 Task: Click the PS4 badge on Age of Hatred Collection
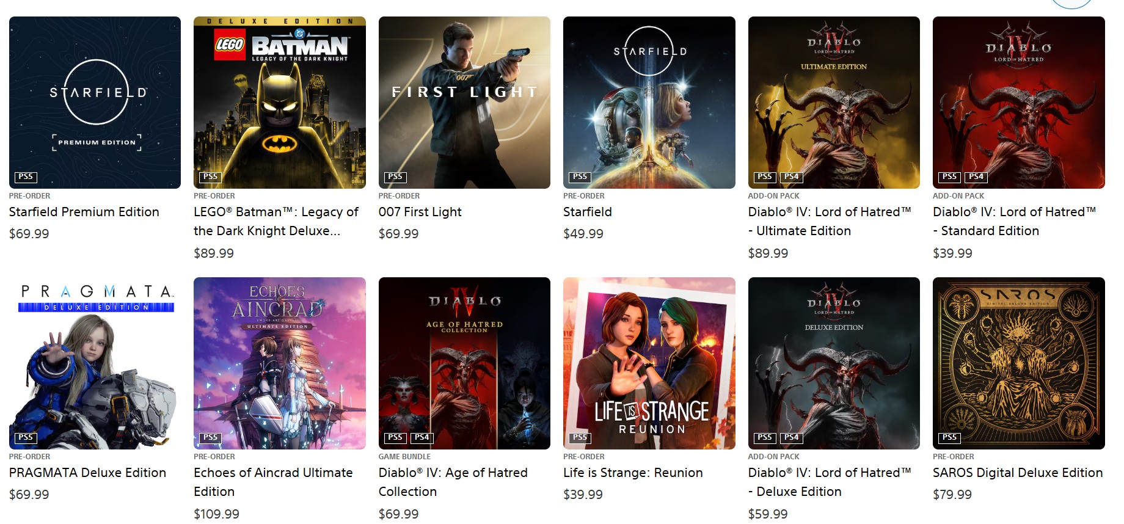[x=422, y=438]
